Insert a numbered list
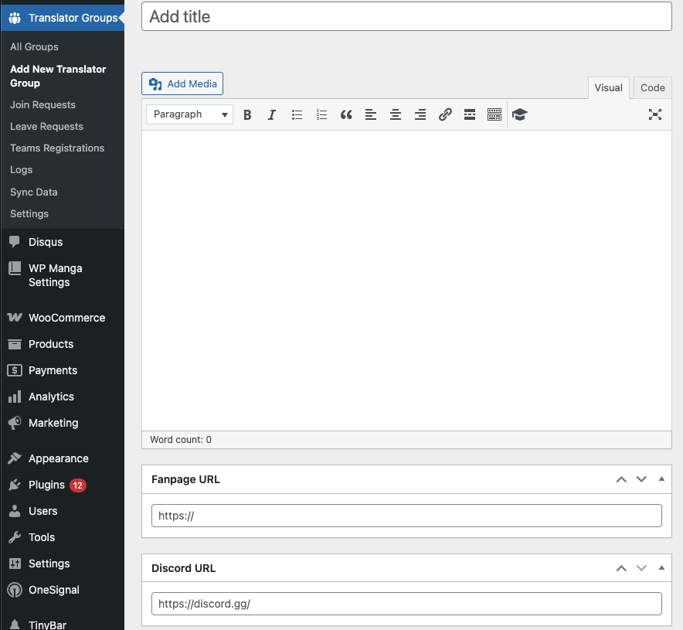 321,114
